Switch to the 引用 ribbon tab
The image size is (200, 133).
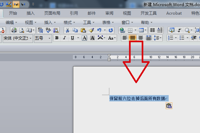click(x=74, y=13)
